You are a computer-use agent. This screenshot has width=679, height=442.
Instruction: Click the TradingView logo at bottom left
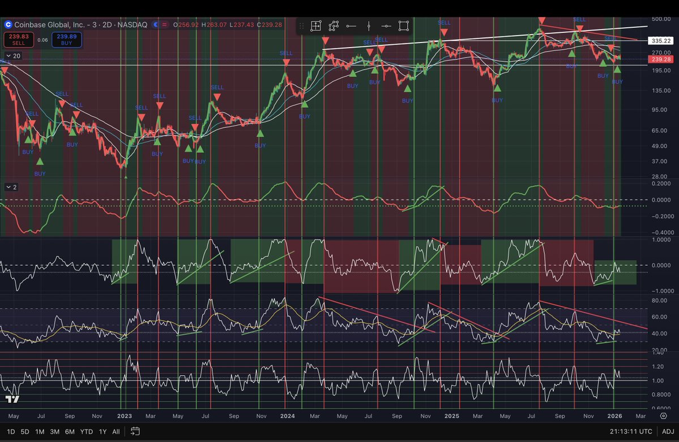point(12,399)
